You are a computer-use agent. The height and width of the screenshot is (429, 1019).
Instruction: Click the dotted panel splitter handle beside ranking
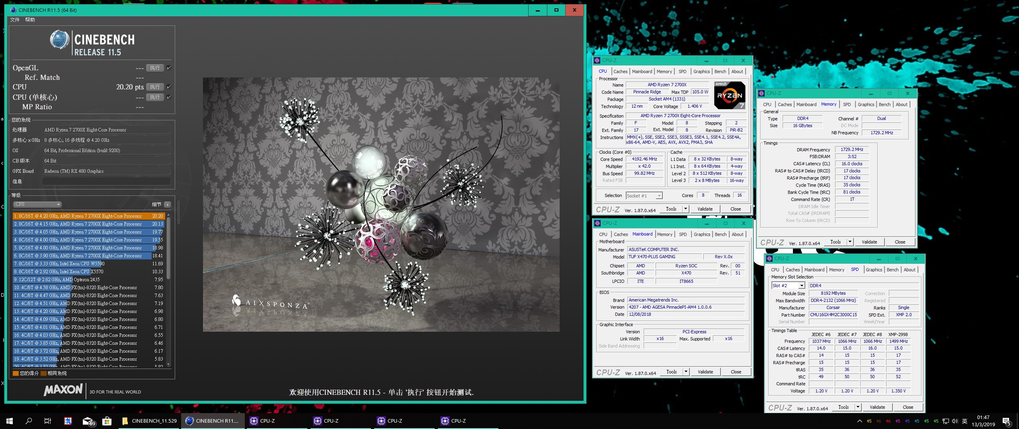[x=178, y=213]
